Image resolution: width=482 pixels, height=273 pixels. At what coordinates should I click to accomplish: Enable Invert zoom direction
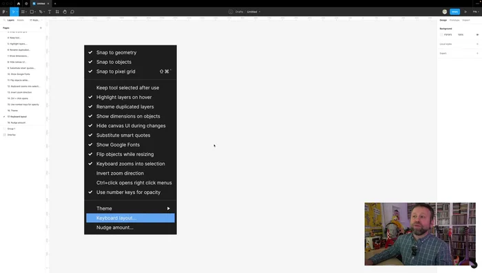130,173
